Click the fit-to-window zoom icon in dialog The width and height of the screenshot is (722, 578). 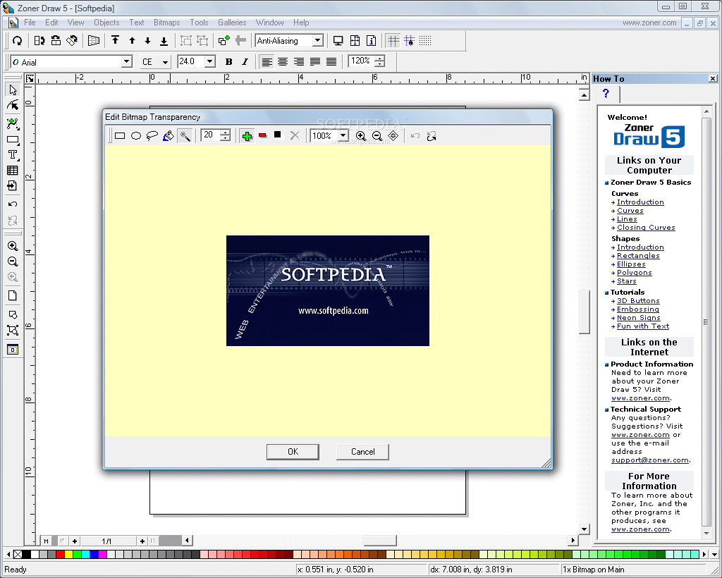click(393, 136)
